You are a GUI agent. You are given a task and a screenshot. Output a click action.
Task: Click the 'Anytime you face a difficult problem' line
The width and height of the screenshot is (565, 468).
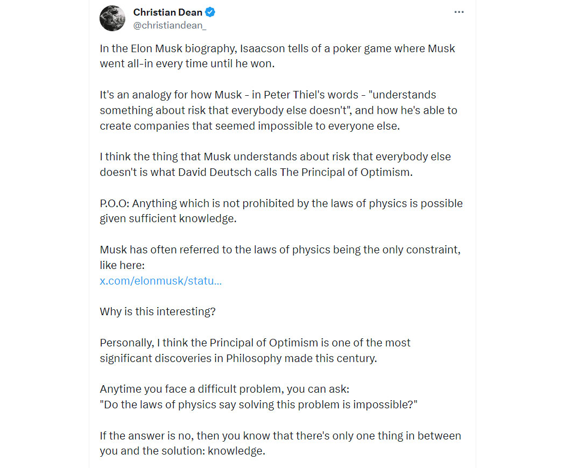224,389
